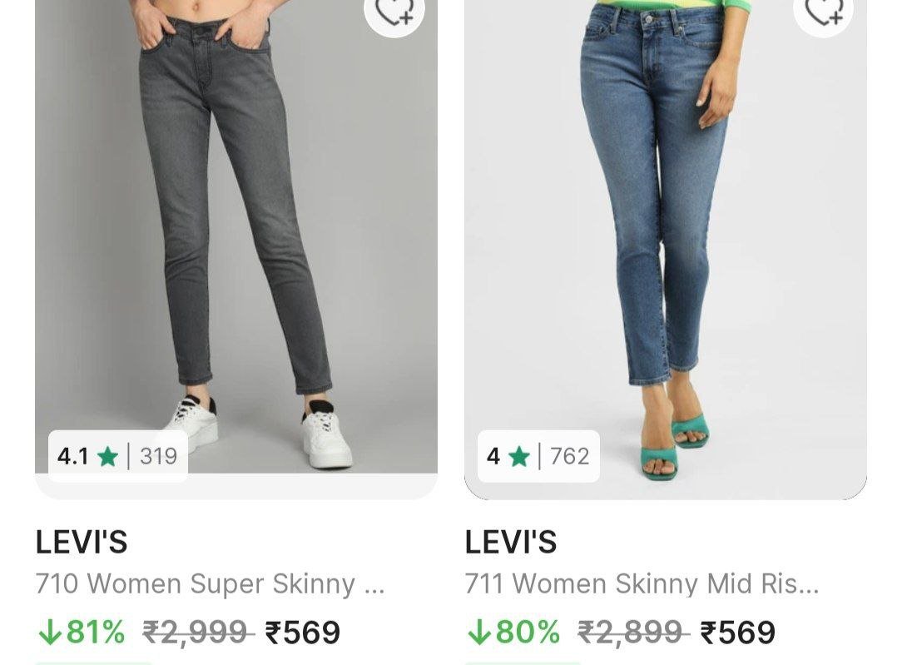Open the rating badge showing 762 reviews
Viewport: 902px width, 665px height.
pyautogui.click(x=541, y=456)
